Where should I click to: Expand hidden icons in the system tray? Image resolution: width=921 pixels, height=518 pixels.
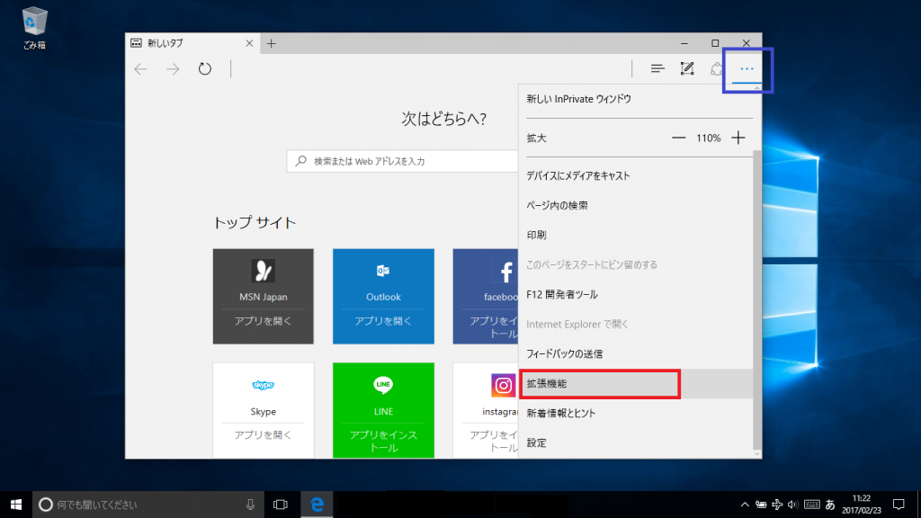click(745, 505)
